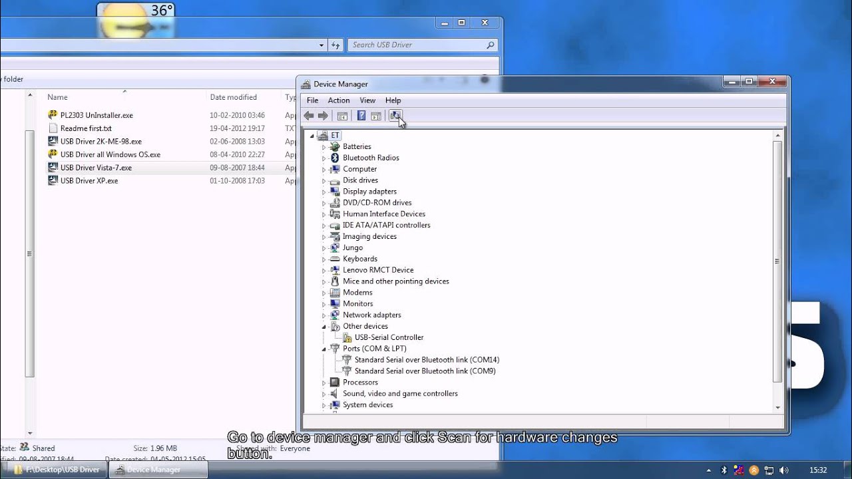Click the Bluetooth Radios device icon
852x479 pixels.
[x=335, y=158]
